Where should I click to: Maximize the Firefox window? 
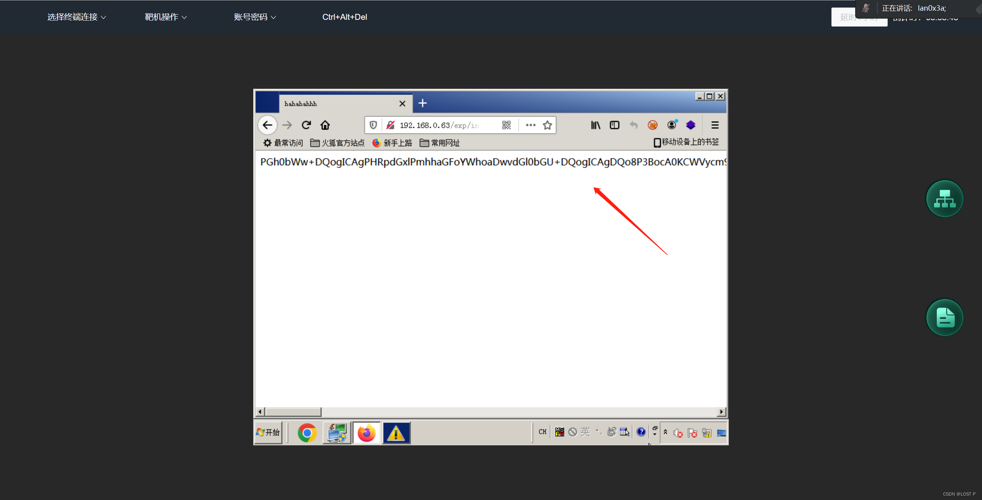click(709, 96)
